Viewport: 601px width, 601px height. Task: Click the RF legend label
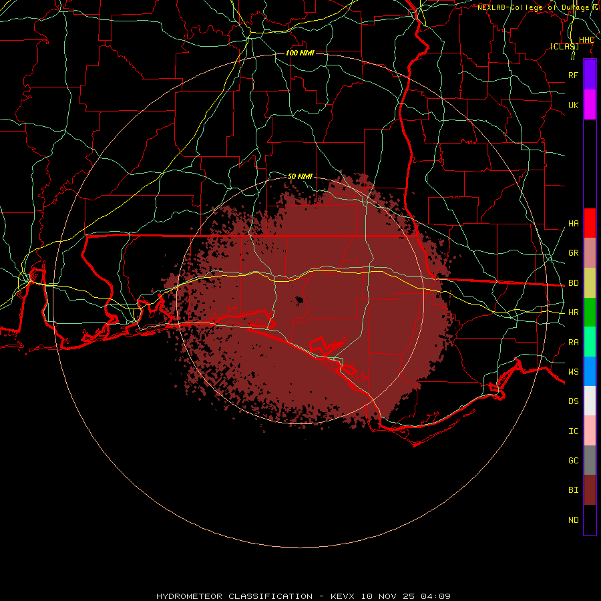(x=574, y=75)
